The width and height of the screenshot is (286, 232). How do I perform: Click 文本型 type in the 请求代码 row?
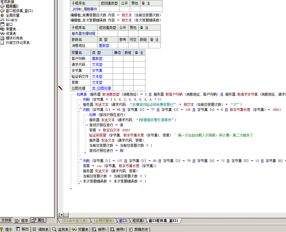pyautogui.click(x=97, y=64)
